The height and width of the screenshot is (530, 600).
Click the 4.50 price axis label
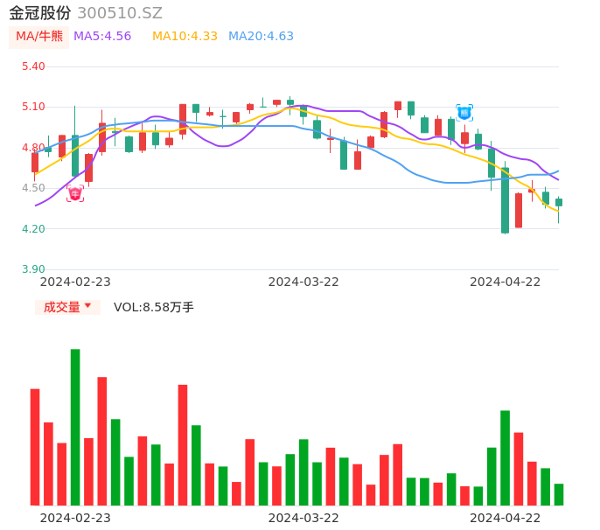tap(33, 188)
